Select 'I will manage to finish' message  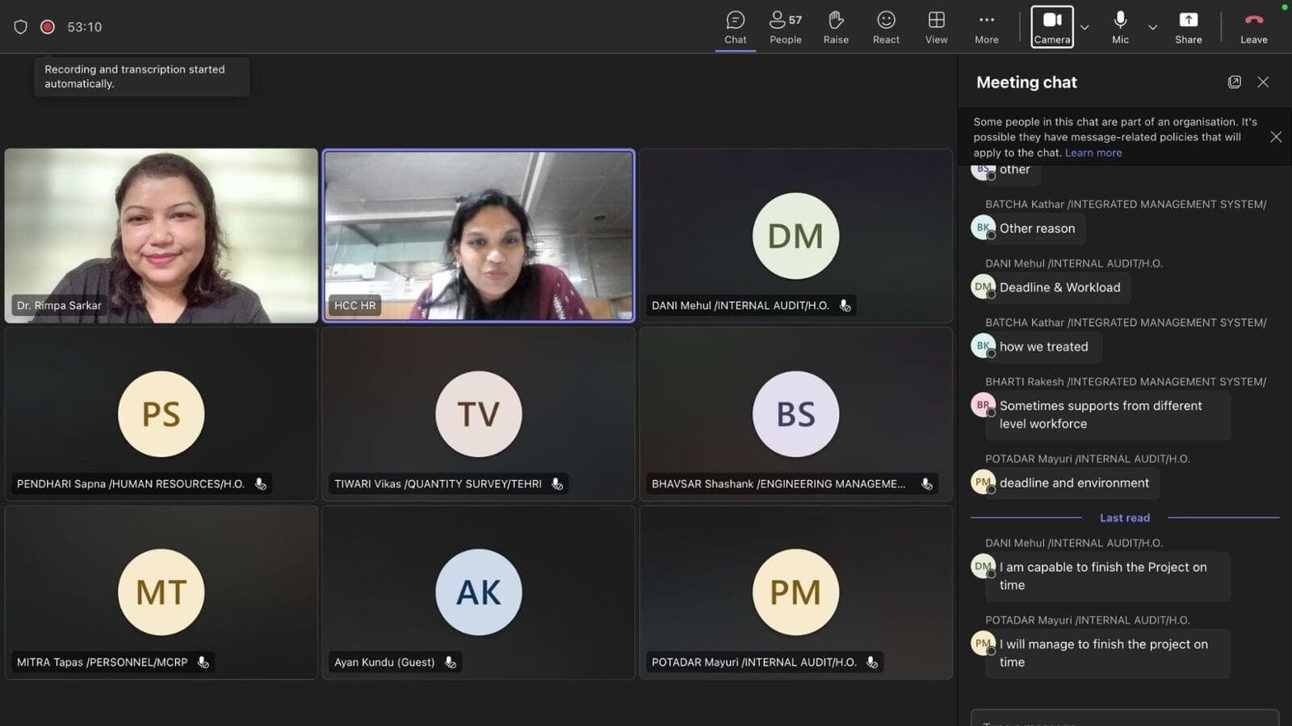click(1108, 653)
